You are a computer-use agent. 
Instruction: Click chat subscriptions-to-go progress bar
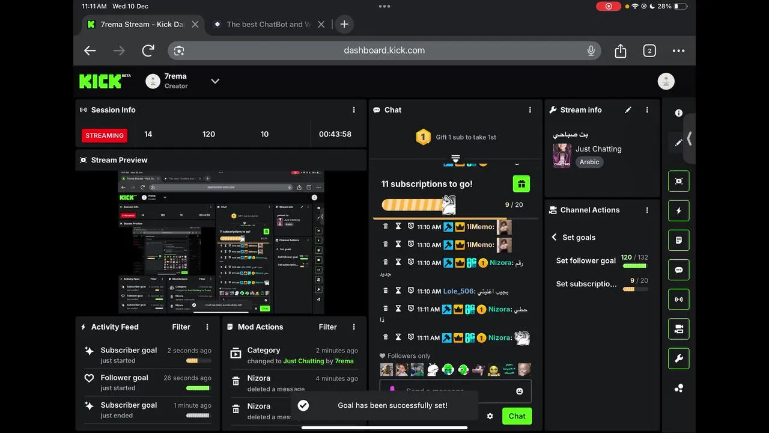[x=419, y=205]
